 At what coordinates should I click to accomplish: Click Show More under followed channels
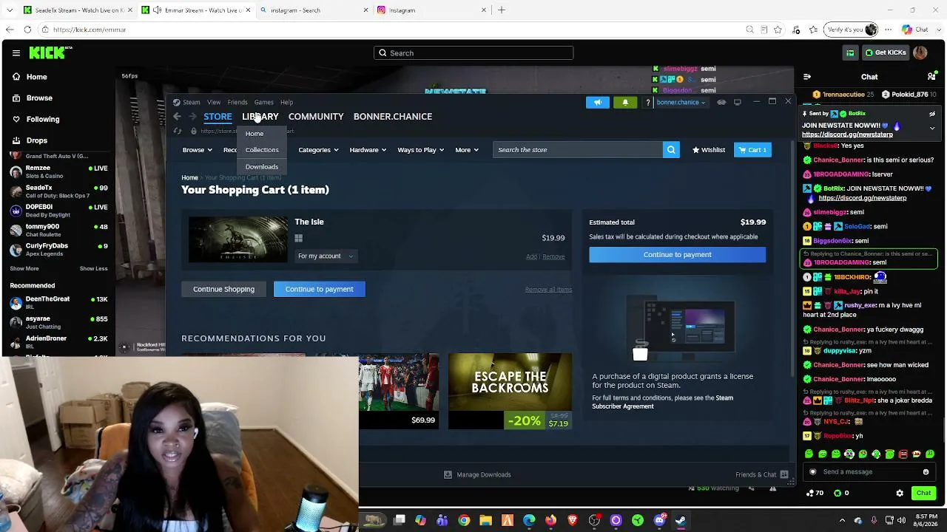point(24,269)
